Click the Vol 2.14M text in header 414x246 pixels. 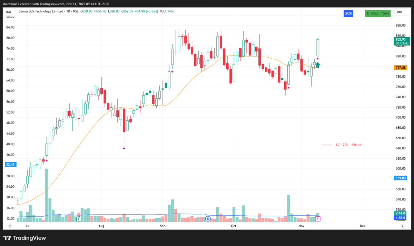click(x=167, y=11)
